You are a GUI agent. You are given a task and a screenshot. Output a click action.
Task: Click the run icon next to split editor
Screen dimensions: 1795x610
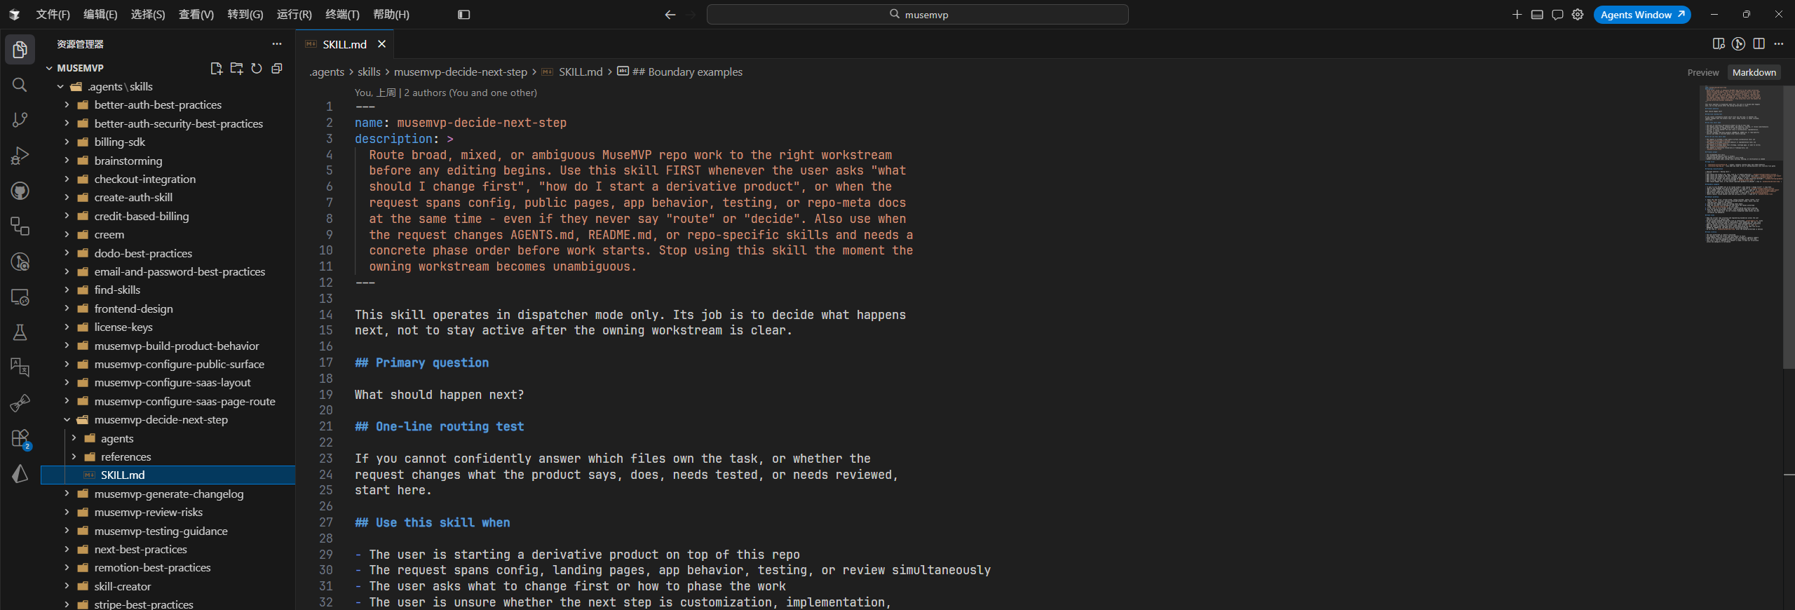point(1738,44)
